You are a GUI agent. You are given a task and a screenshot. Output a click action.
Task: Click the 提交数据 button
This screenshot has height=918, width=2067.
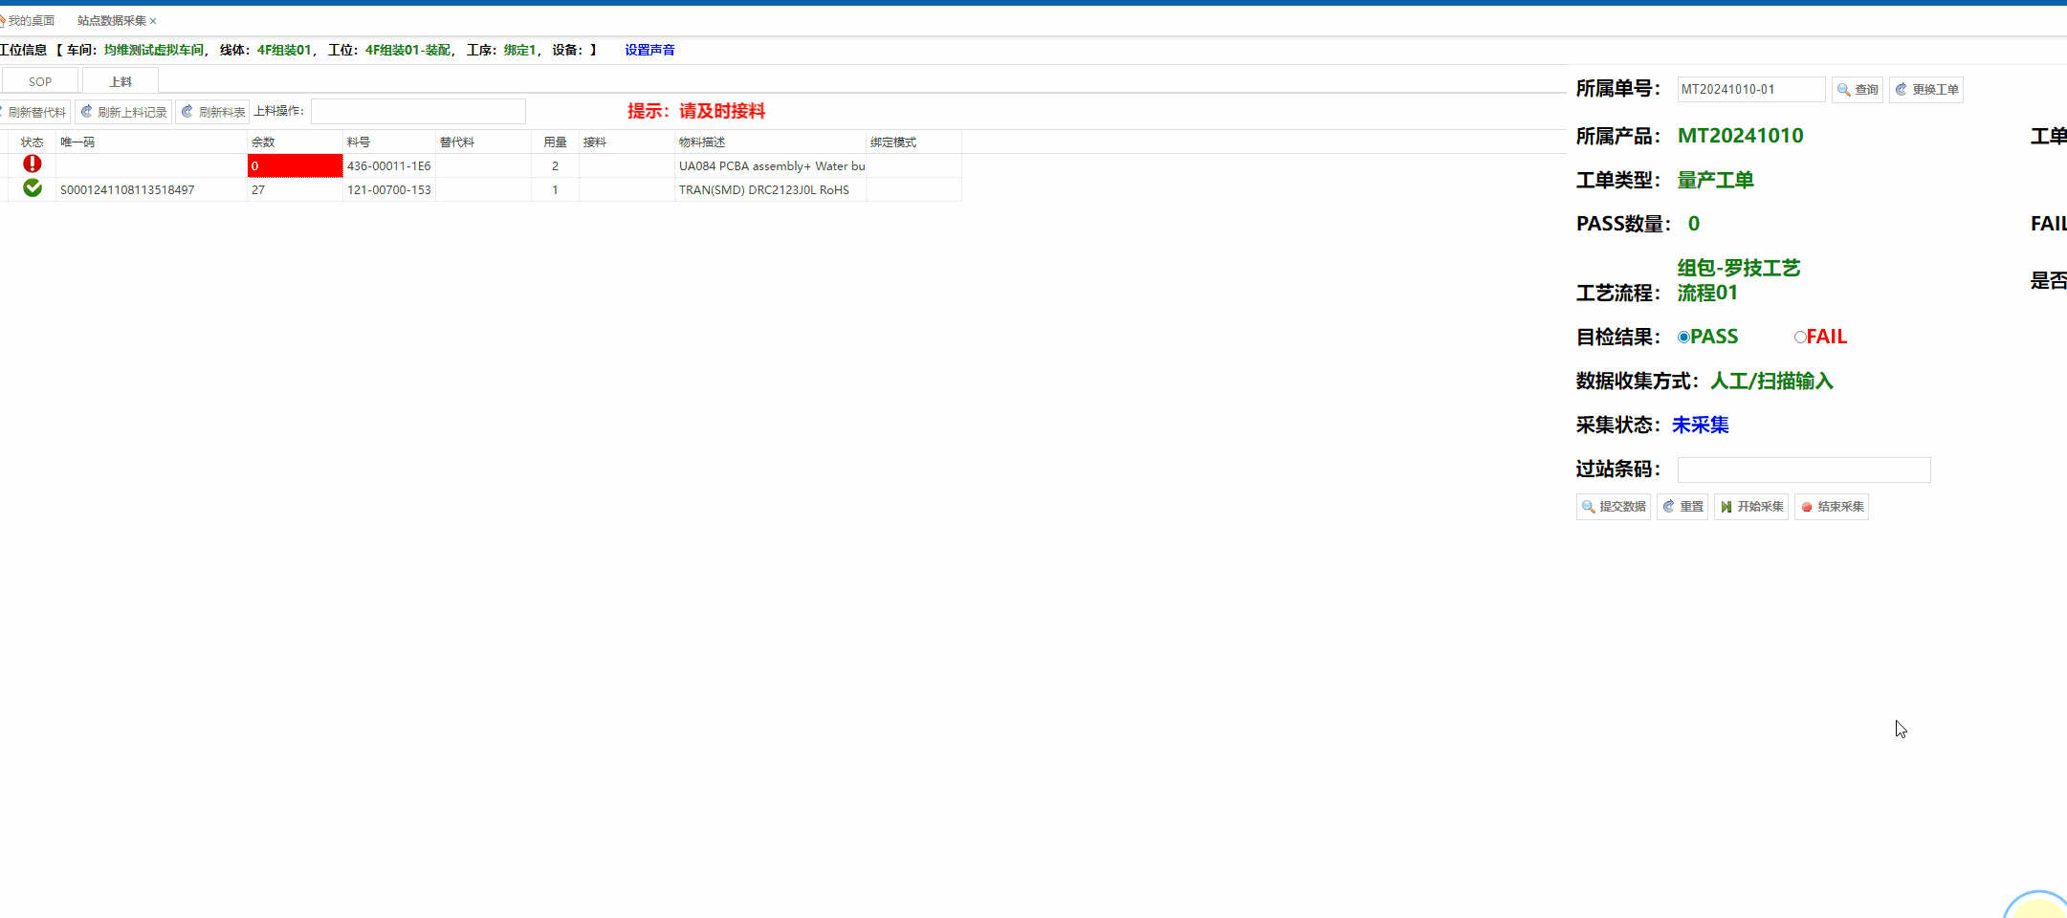1614,506
